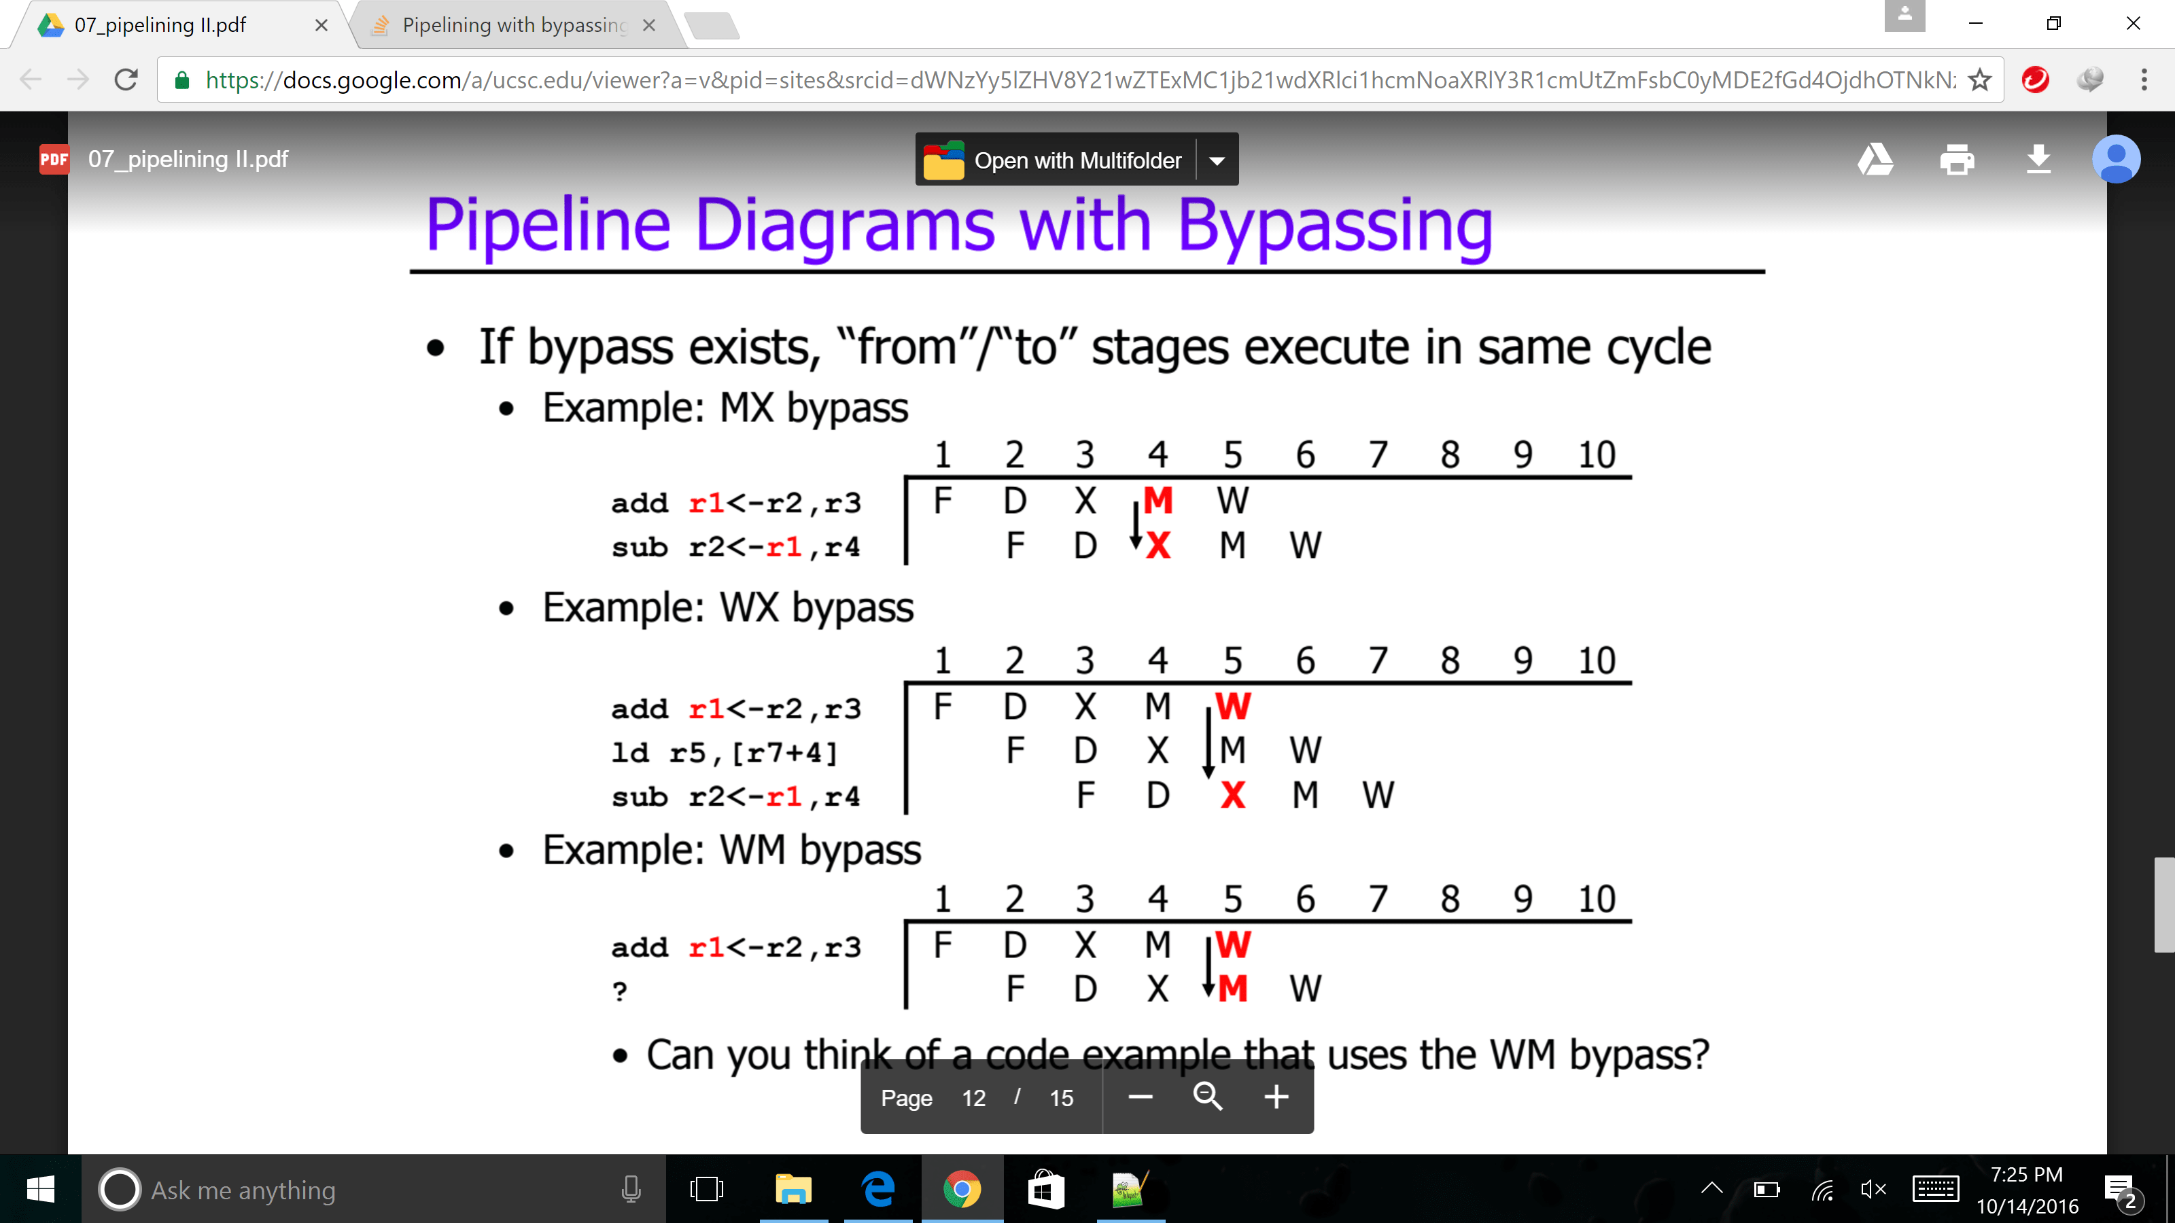The width and height of the screenshot is (2175, 1223).
Task: Show hidden system tray icons
Action: (x=1711, y=1189)
